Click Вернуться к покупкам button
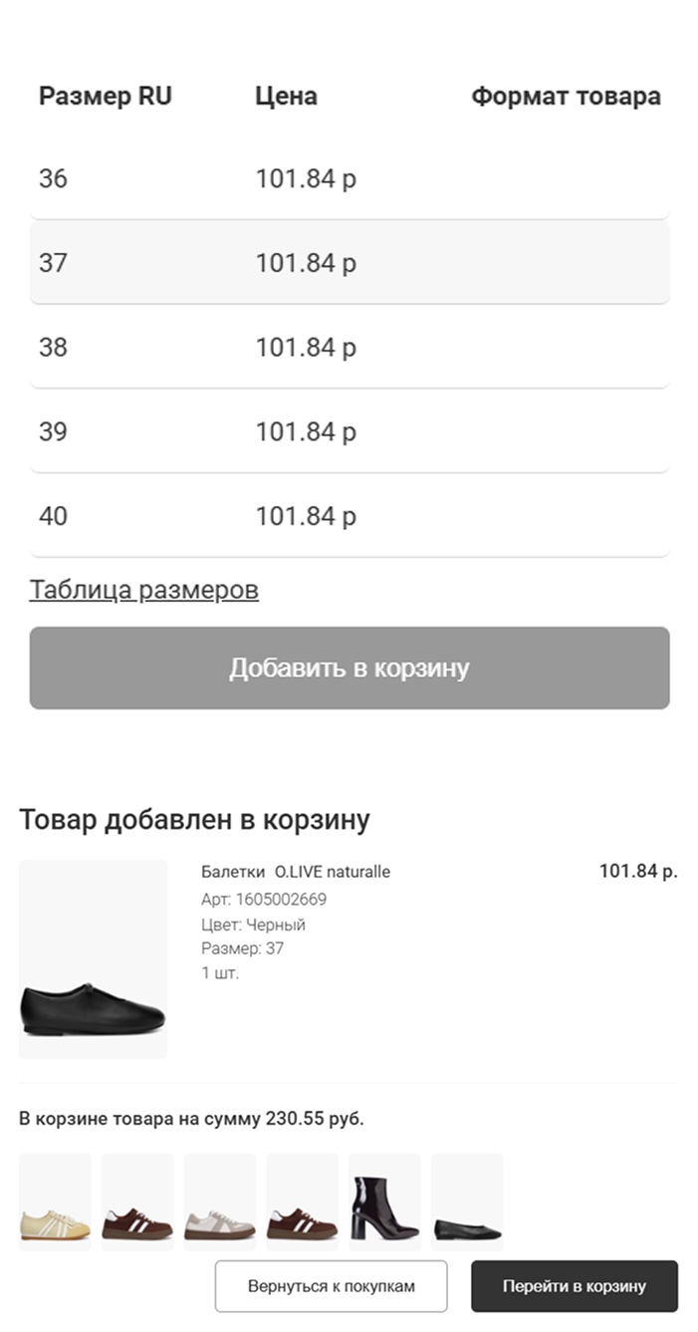Image resolution: width=698 pixels, height=1332 pixels. point(331,1286)
